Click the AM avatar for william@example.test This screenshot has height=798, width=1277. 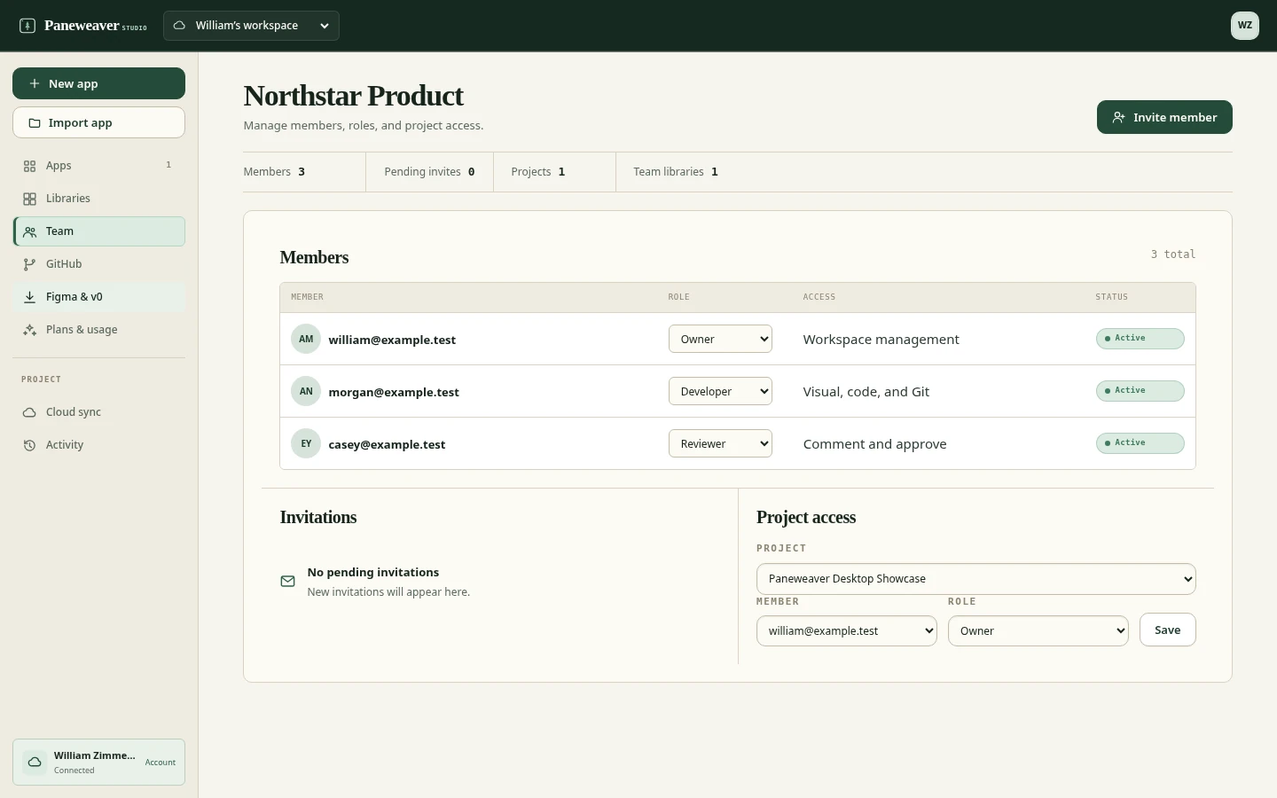(306, 339)
